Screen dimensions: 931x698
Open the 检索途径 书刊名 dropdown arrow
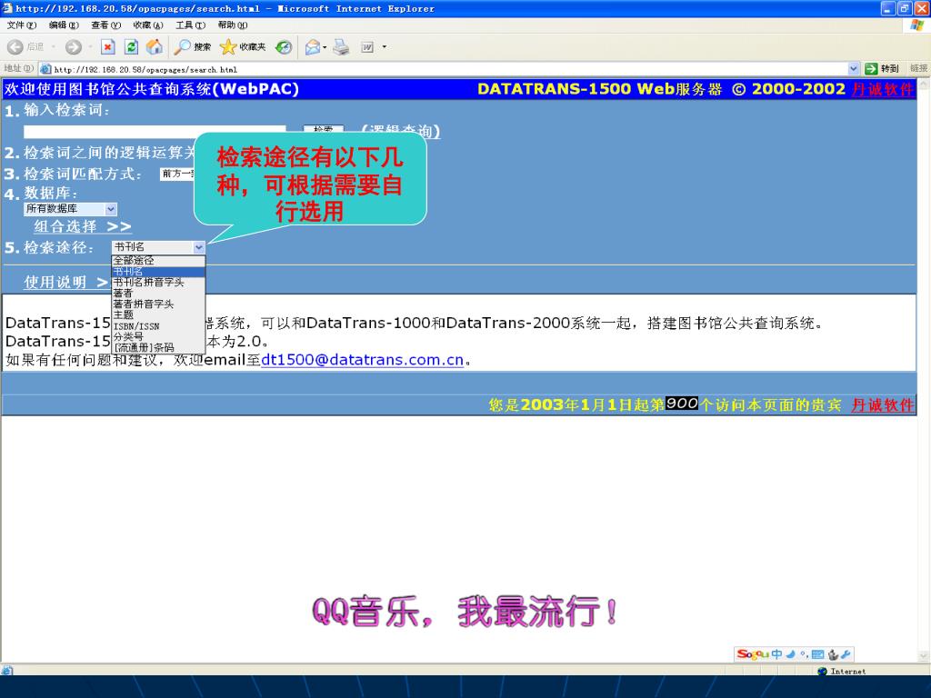tap(199, 247)
